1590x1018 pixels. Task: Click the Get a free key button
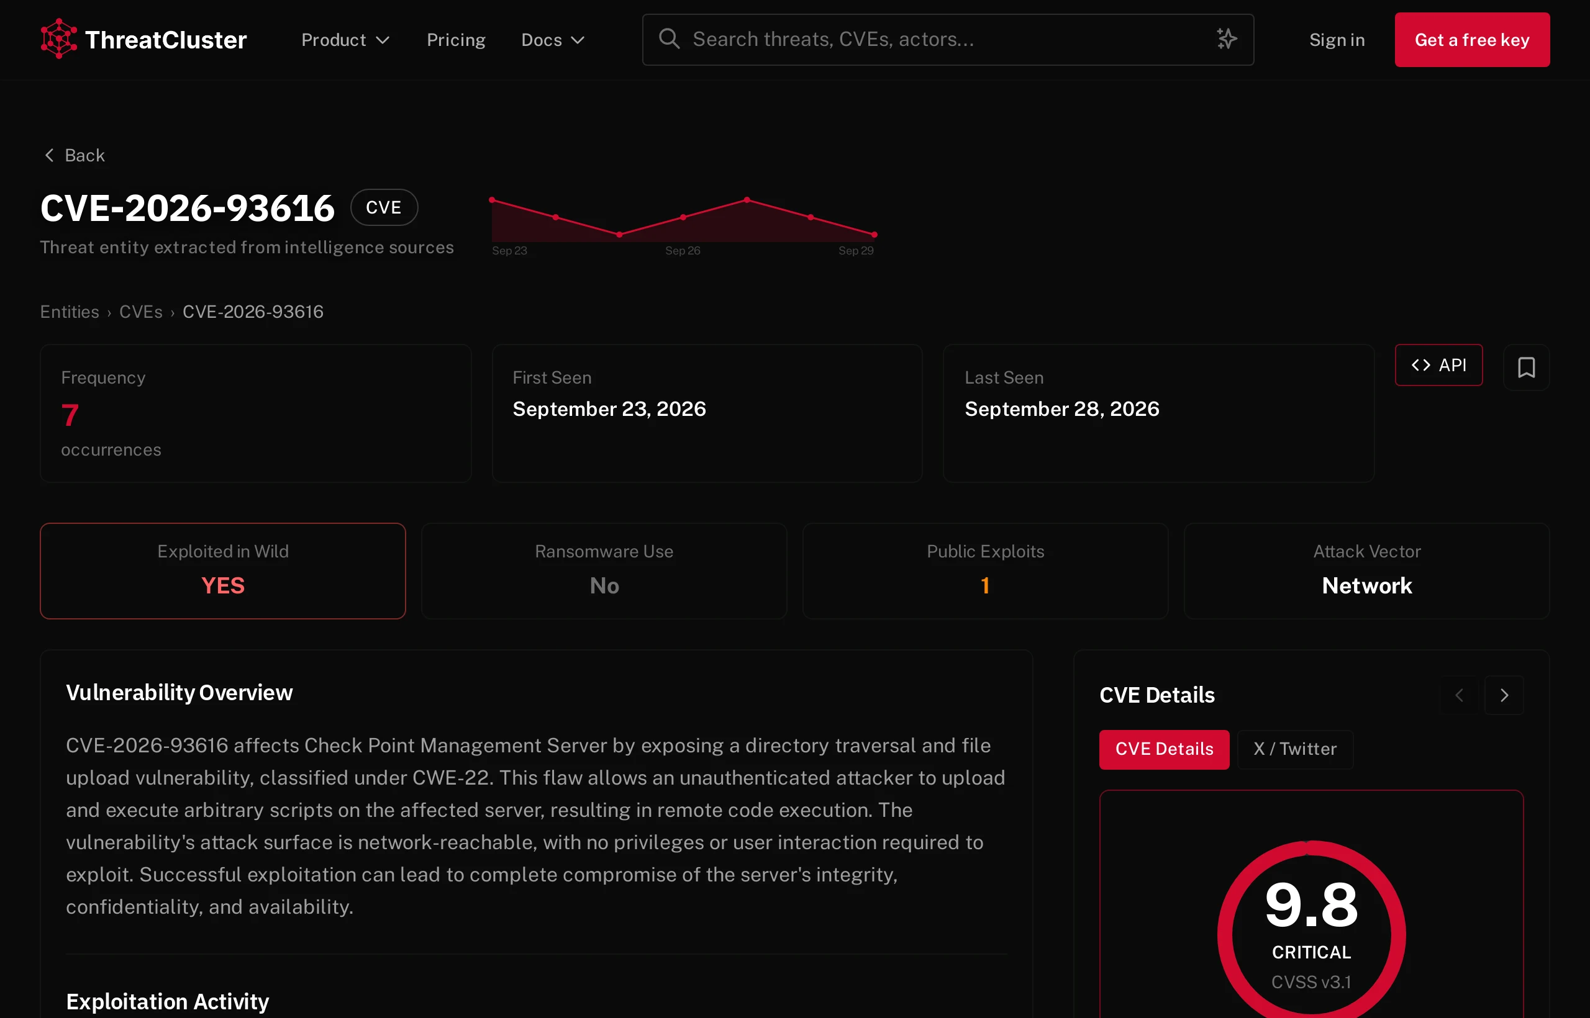click(1471, 40)
